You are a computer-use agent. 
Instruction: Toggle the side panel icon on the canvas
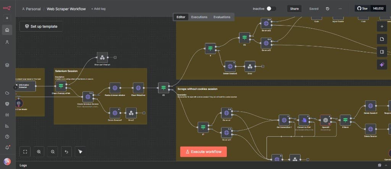pyautogui.click(x=382, y=52)
